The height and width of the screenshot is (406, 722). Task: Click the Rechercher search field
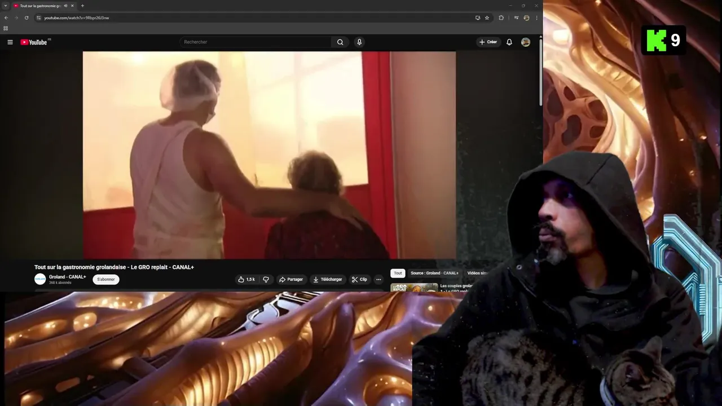(x=256, y=42)
